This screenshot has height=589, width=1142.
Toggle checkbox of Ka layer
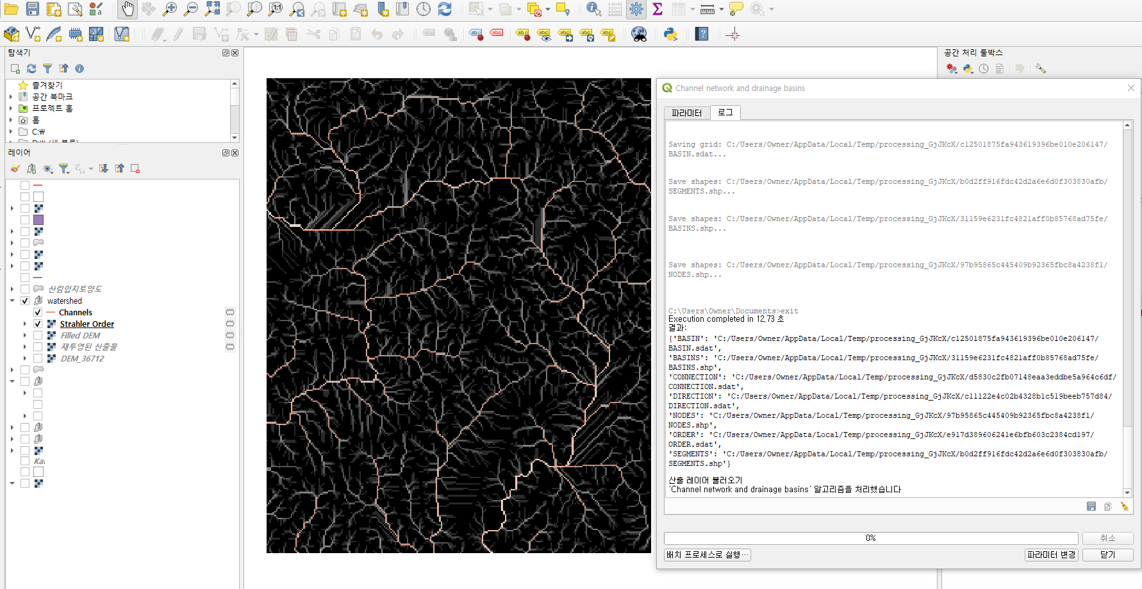25,461
